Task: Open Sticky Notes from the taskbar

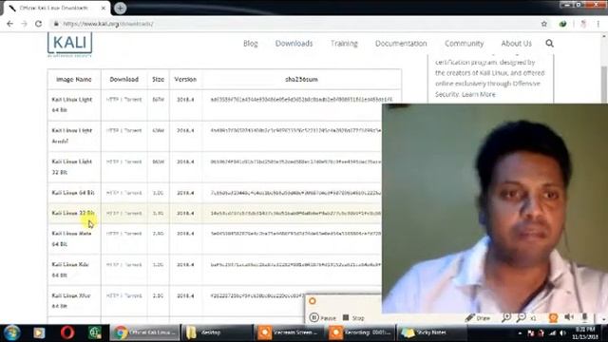Action: (x=432, y=332)
